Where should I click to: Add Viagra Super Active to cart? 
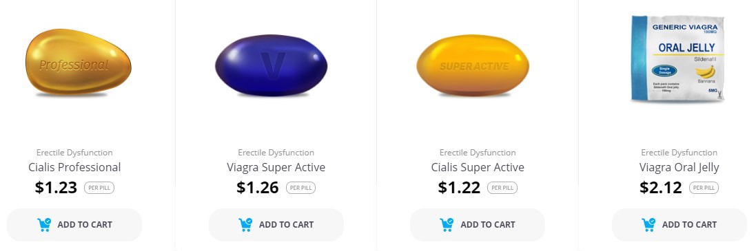(x=276, y=225)
